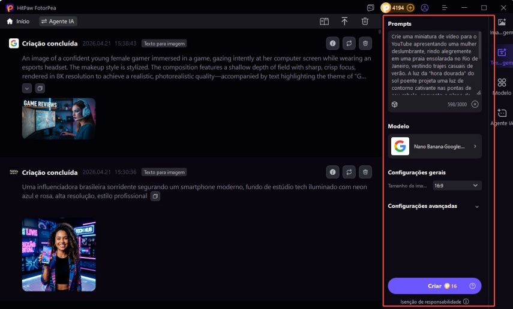Viewport: 513px width, 309px height.
Task: Open the guide book icon
Action: (x=324, y=22)
